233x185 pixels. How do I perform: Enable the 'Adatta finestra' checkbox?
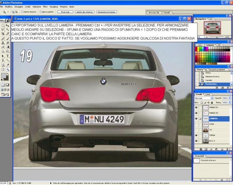22,12
